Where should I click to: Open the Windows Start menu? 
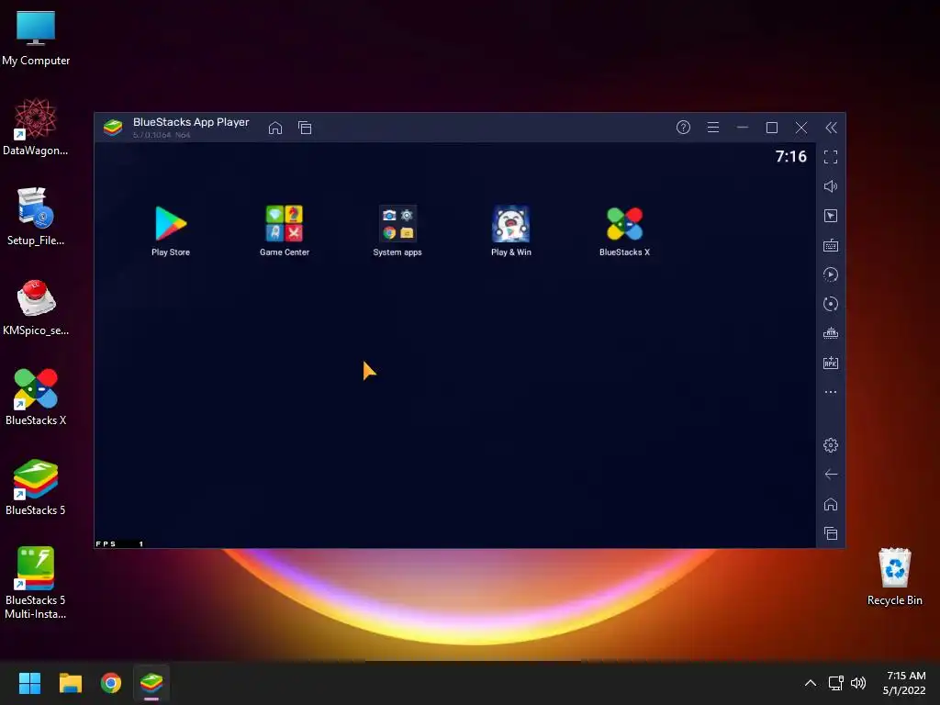click(29, 683)
